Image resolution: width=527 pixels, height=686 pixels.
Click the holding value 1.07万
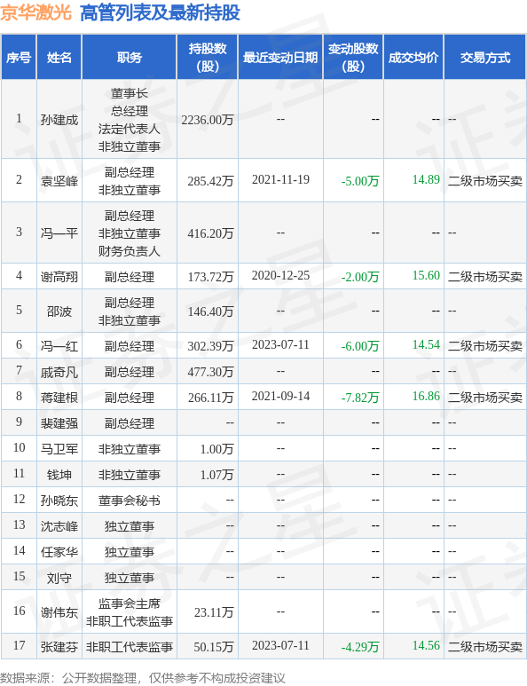pos(216,475)
